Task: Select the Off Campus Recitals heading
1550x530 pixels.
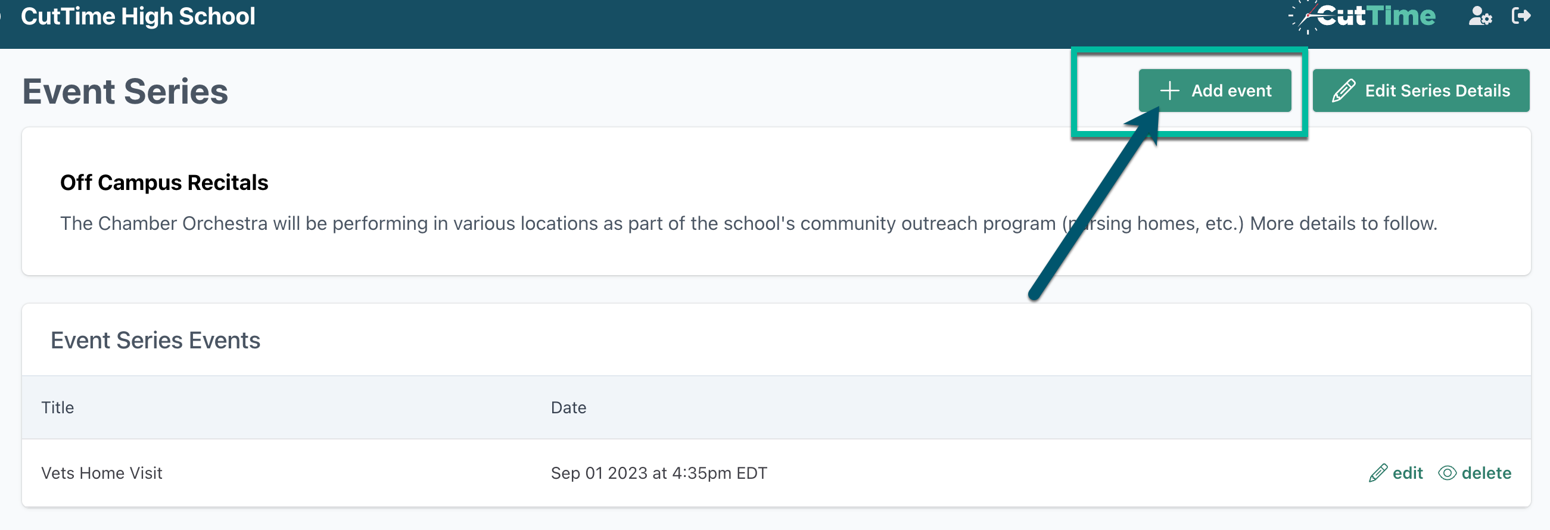Action: click(164, 182)
